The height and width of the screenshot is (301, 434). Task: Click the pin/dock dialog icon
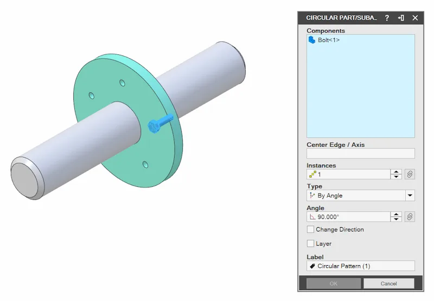[401, 18]
